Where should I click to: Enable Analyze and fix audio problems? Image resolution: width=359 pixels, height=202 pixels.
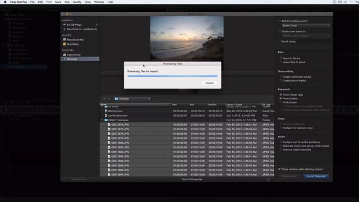(x=280, y=142)
